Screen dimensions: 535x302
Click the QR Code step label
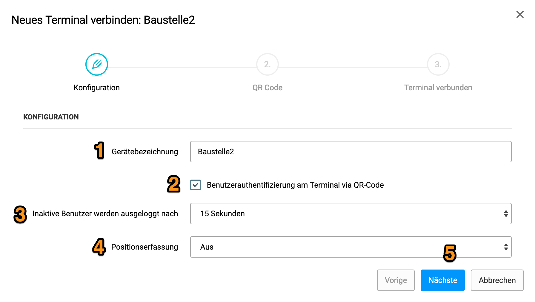click(x=267, y=88)
